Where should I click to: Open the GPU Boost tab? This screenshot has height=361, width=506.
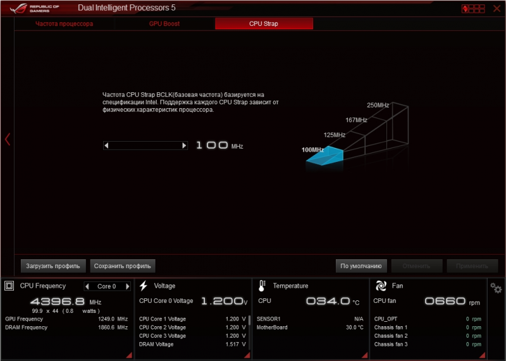click(164, 24)
